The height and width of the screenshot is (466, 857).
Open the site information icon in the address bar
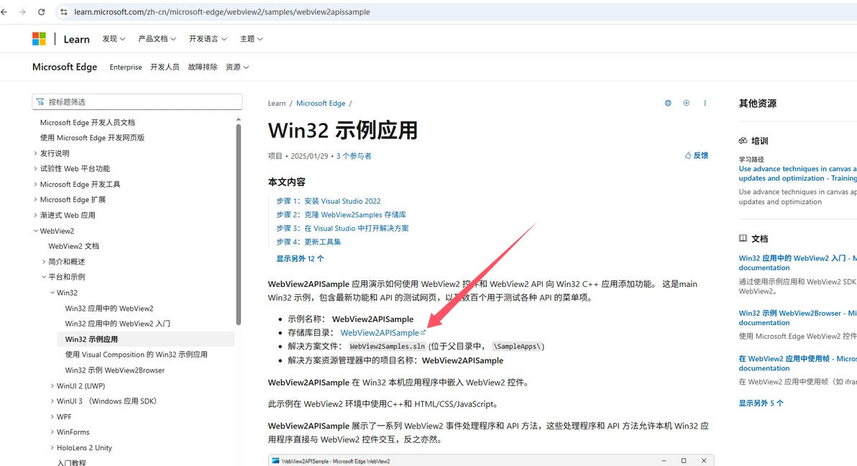coord(64,12)
